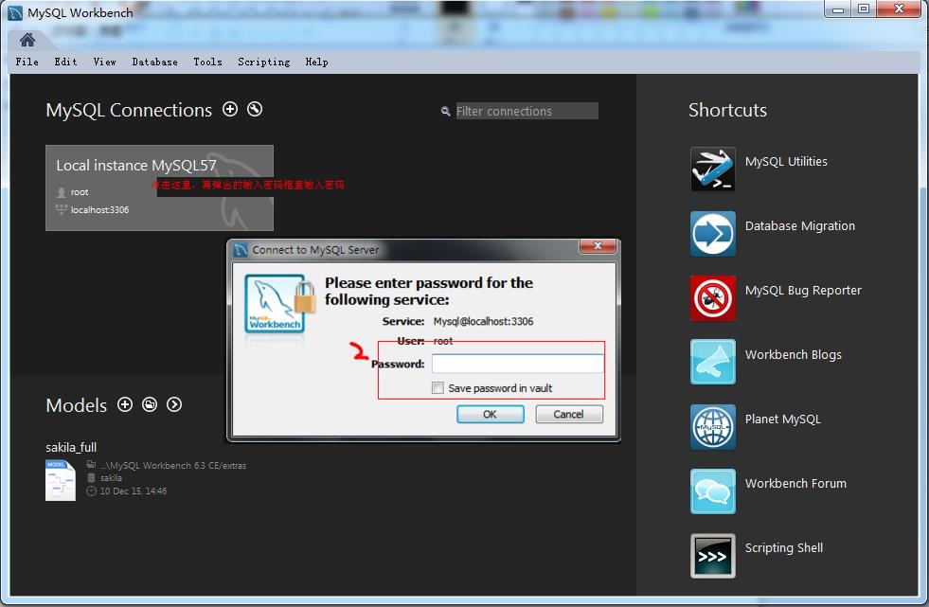
Task: Click the MySQL Utilities shortcut label
Action: (x=786, y=162)
